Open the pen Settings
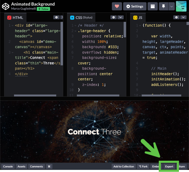 point(135,6)
